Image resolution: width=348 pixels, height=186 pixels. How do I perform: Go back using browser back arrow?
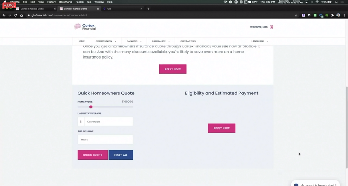coord(4,15)
